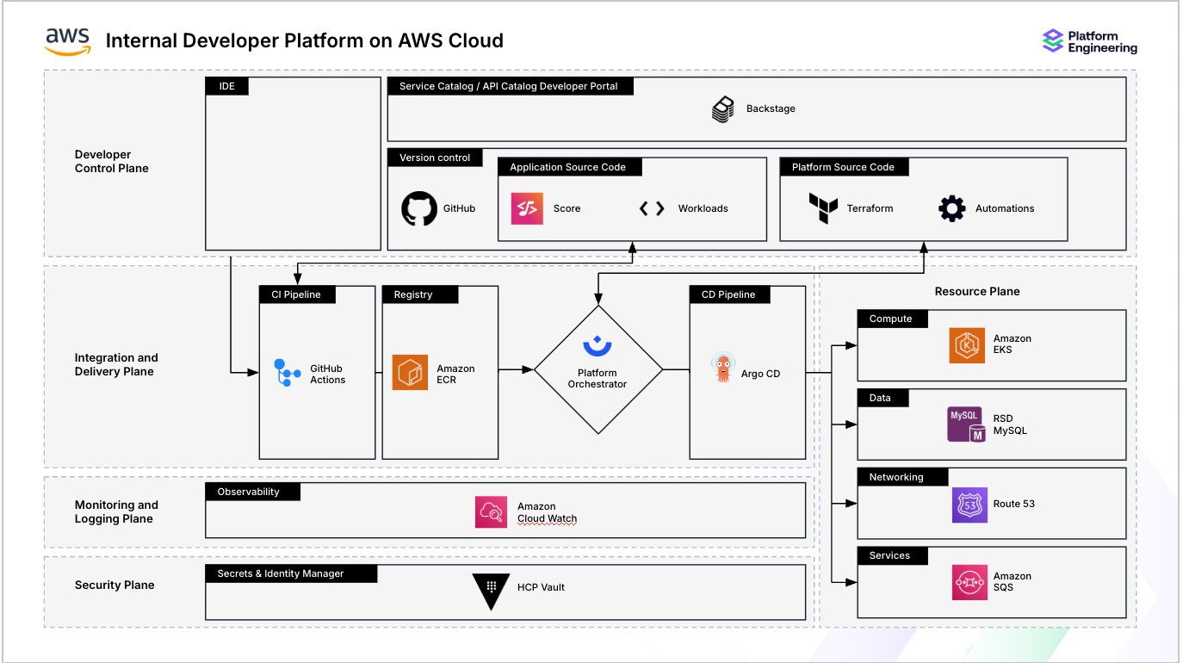Select the CI Pipeline label
The image size is (1183, 663).
pos(296,294)
